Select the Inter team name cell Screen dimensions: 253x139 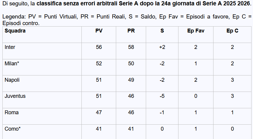[x=10, y=47]
